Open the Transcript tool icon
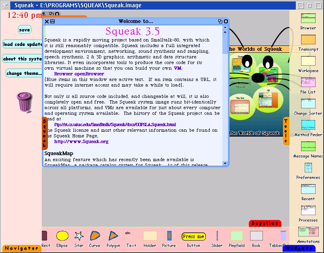The image size is (324, 253). [308, 39]
